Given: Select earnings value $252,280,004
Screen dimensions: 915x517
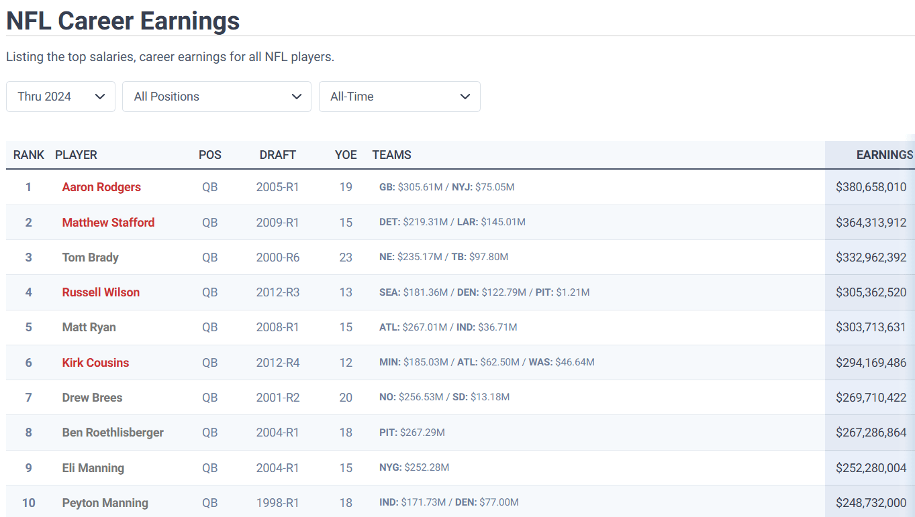Looking at the screenshot, I should pos(871,468).
